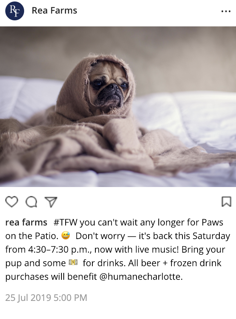This screenshot has height=319, width=236.
Task: Like the post with the heart icon
Action: click(x=12, y=202)
